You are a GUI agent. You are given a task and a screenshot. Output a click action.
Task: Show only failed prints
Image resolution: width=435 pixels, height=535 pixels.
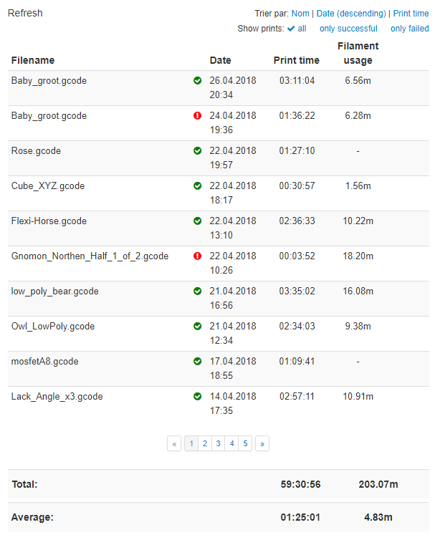point(410,29)
